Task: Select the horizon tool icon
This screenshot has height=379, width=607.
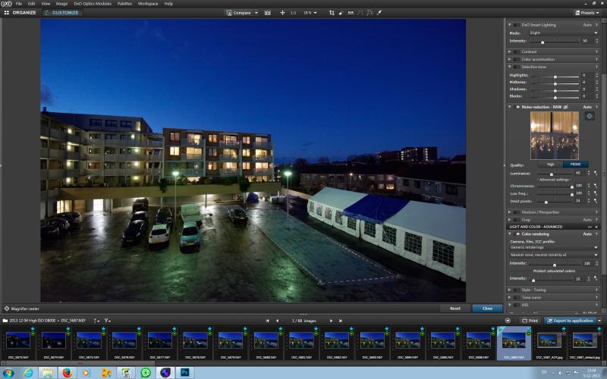Action: pos(351,13)
